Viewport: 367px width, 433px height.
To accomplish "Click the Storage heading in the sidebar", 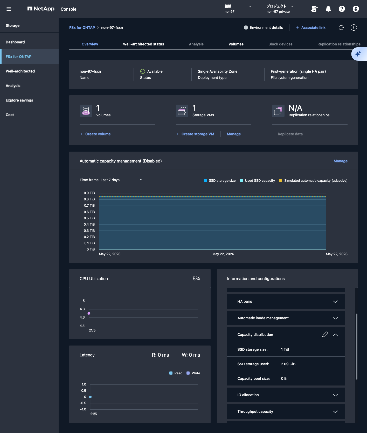I will (13, 25).
